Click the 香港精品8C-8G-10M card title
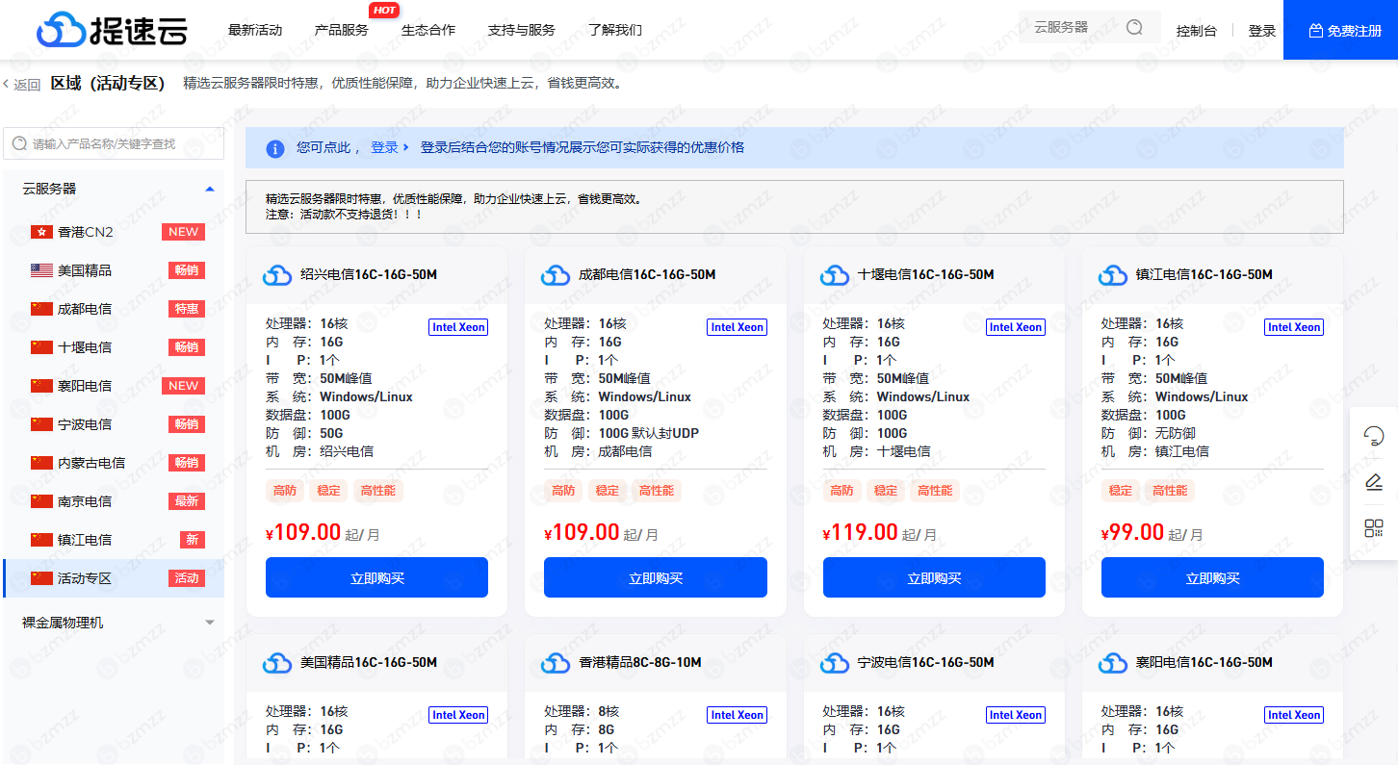 pos(640,662)
